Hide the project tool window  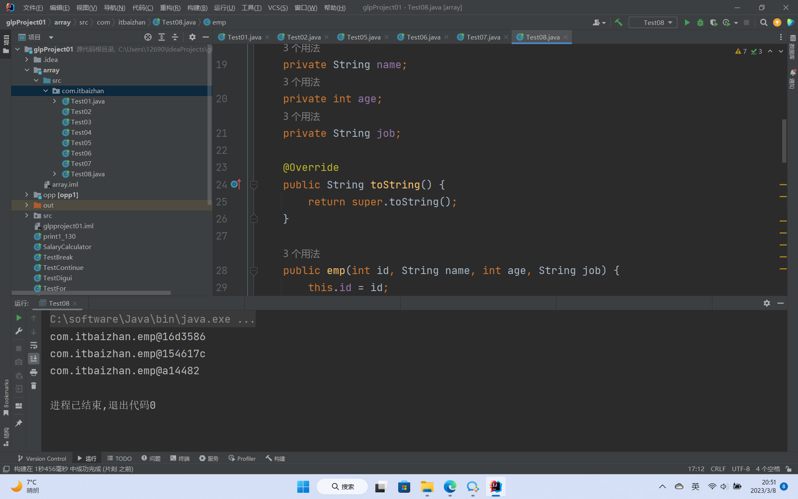click(205, 37)
